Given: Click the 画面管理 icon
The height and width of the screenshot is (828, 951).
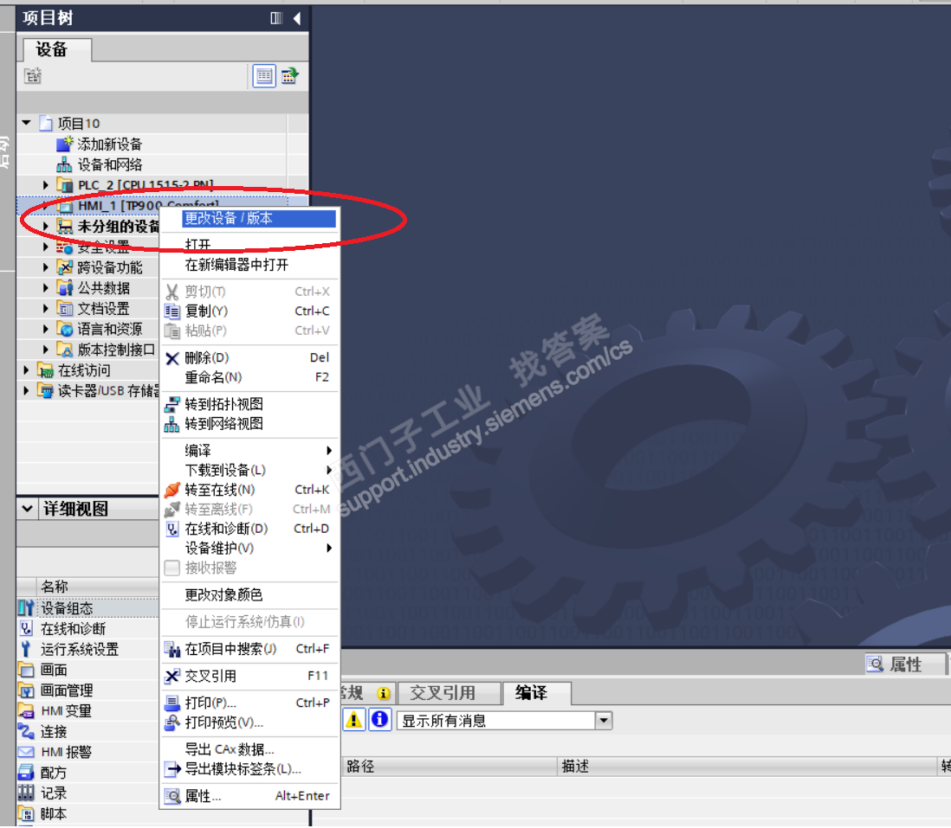Looking at the screenshot, I should [25, 690].
